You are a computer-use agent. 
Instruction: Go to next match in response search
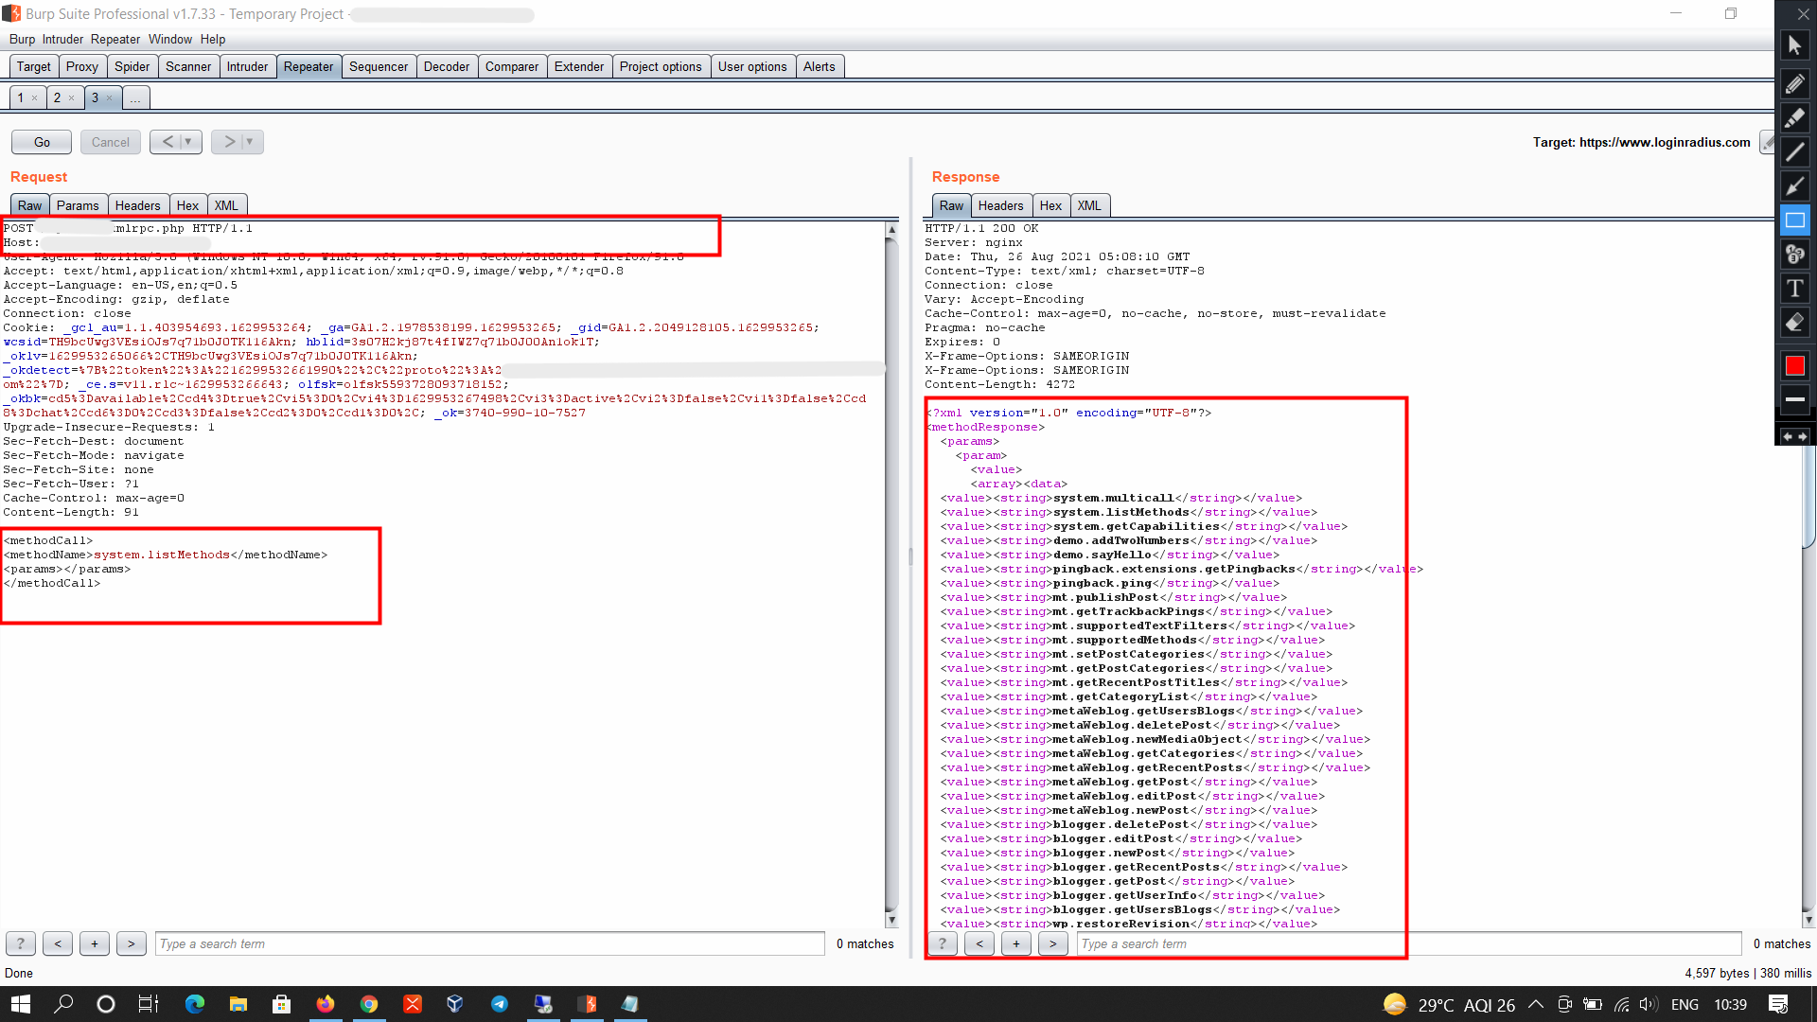(x=1053, y=943)
